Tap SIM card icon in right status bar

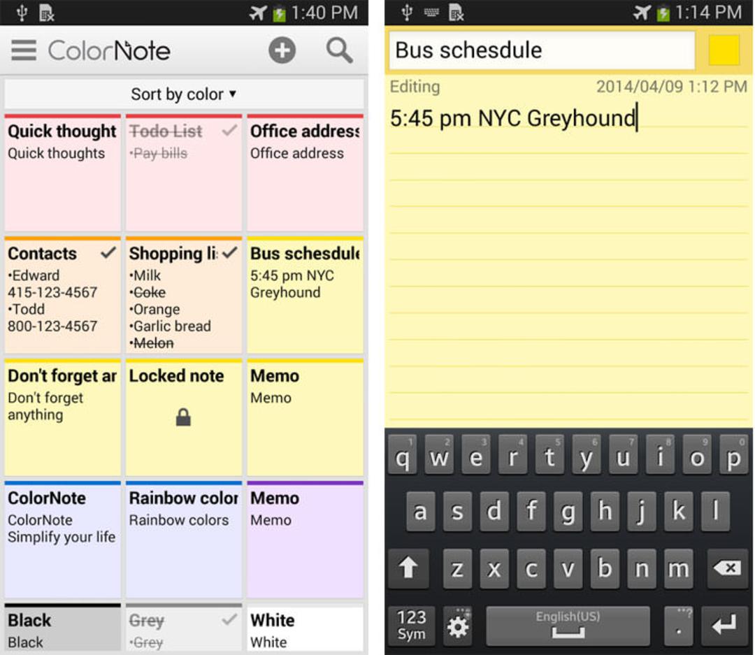(x=456, y=13)
